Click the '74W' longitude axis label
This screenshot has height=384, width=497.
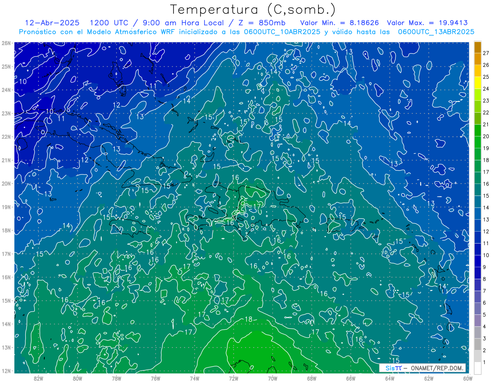coord(194,378)
